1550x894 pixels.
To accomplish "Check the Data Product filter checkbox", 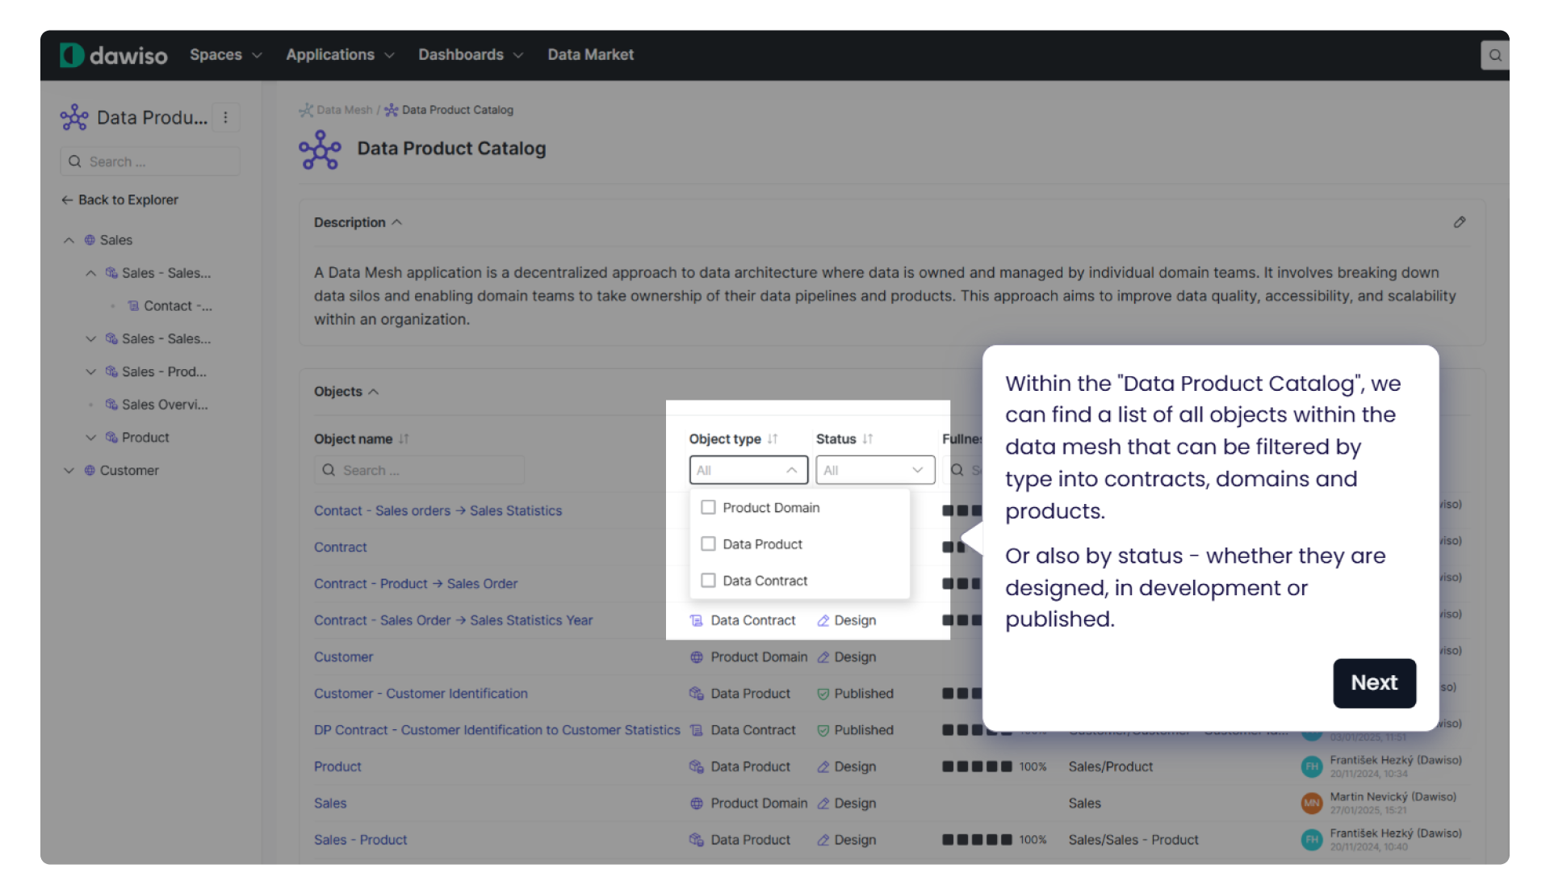I will (x=708, y=544).
